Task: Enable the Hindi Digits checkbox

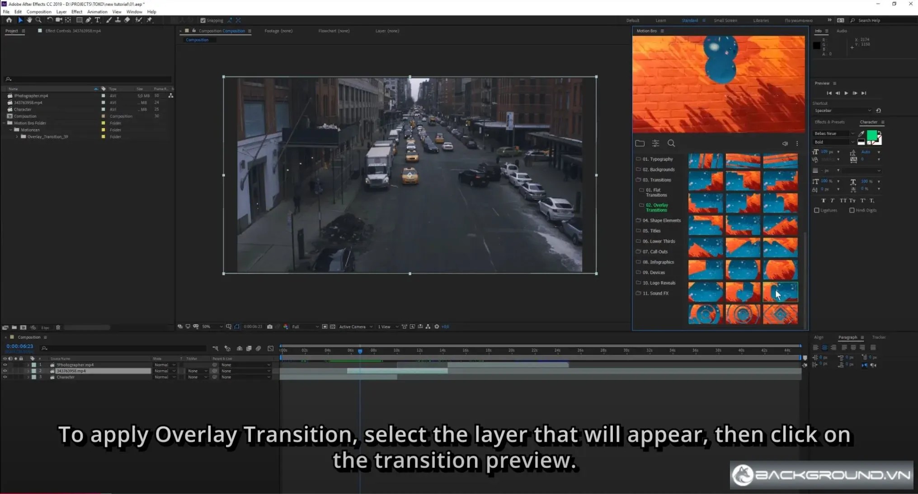Action: click(x=852, y=210)
